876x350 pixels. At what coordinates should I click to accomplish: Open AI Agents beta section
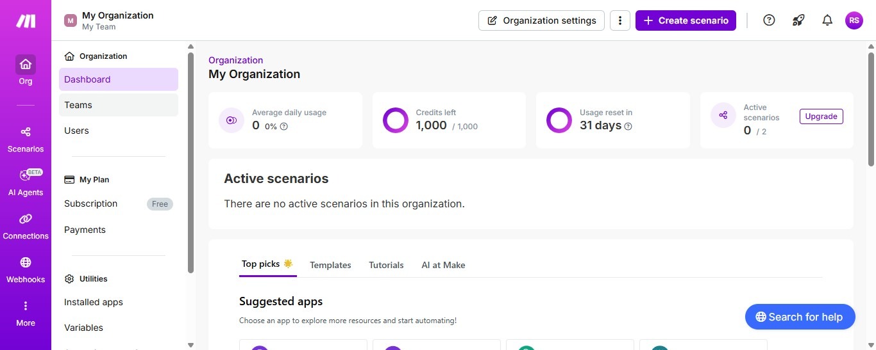(x=26, y=183)
